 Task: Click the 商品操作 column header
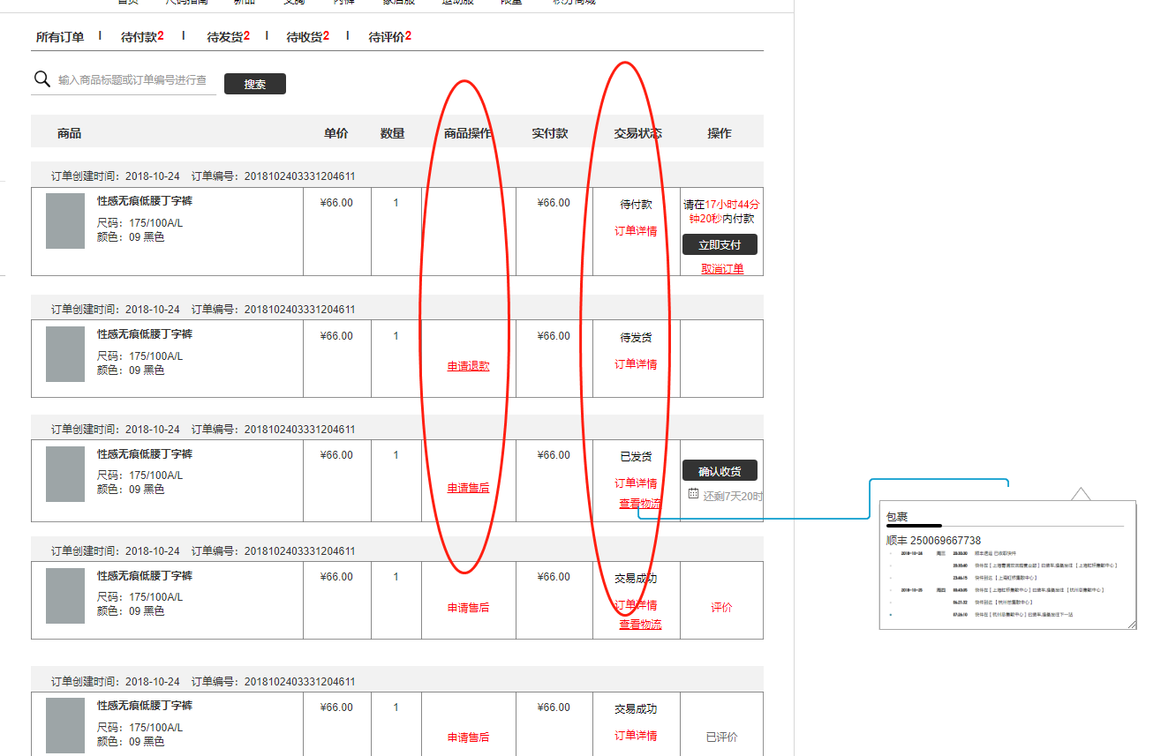(468, 133)
